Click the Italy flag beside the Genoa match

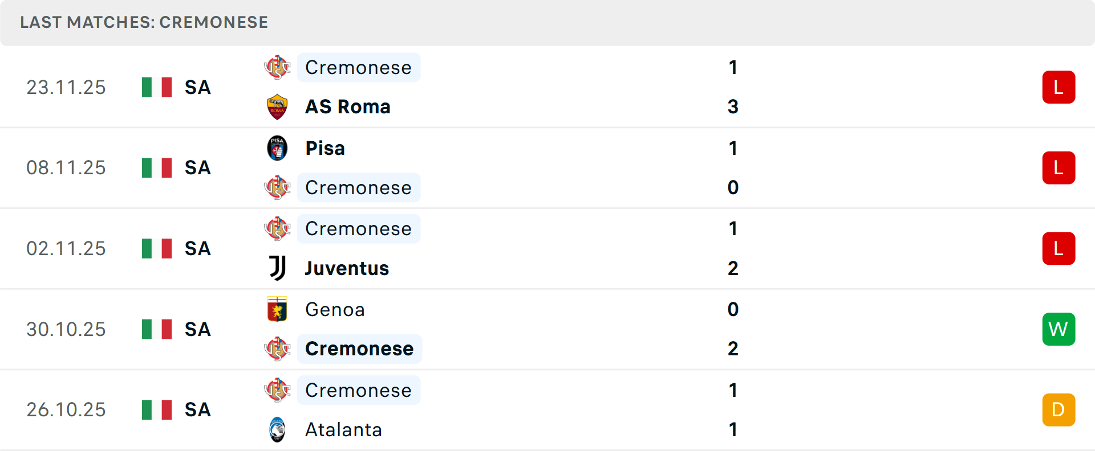(x=156, y=329)
